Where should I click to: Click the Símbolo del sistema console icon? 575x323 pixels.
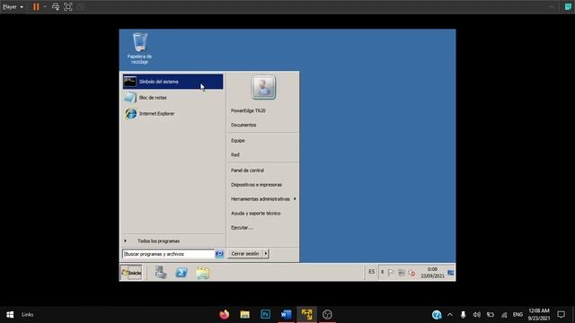[129, 82]
